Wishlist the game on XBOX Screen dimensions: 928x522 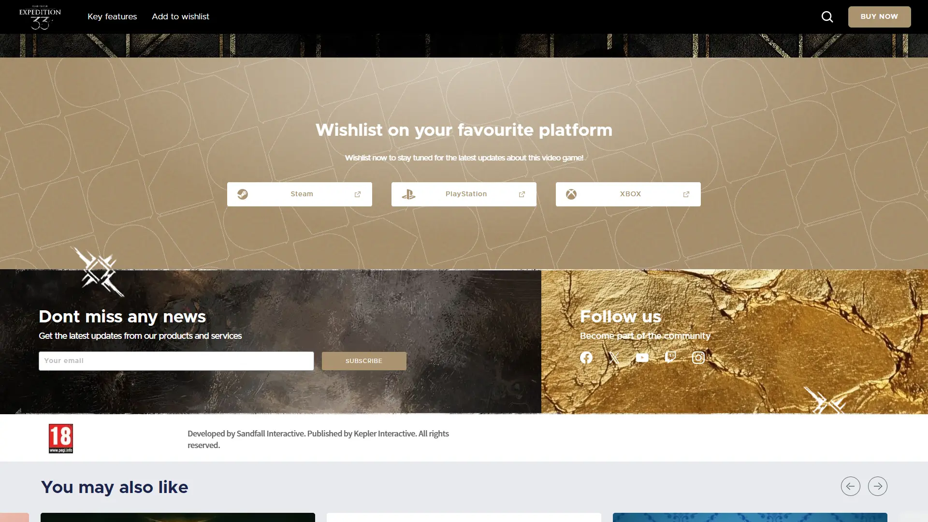pos(628,194)
